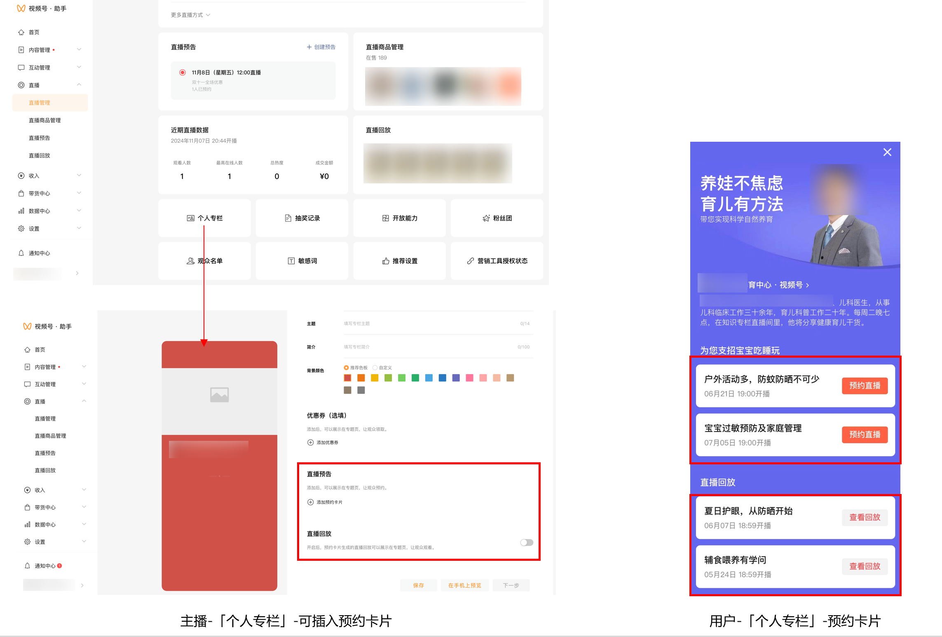Open 营销工具授权状态 link icon

470,261
